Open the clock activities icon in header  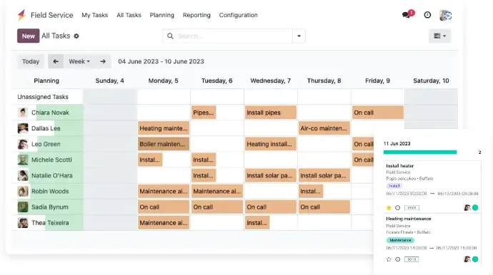coord(427,15)
